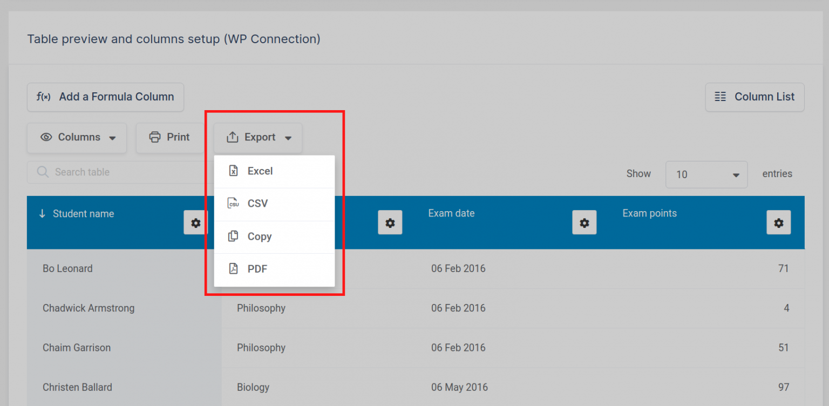
Task: Select the Bo Leonard table row
Action: point(416,268)
